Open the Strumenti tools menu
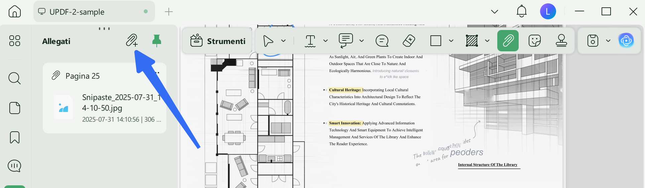The width and height of the screenshot is (645, 188). 218,41
